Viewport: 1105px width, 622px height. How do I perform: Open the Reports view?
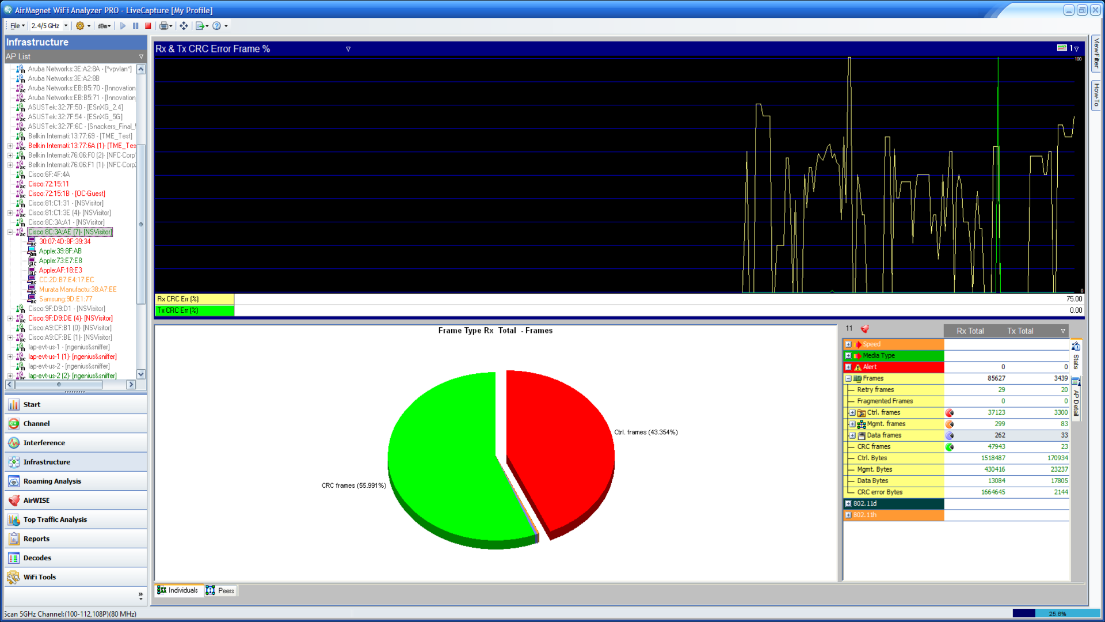point(13,538)
